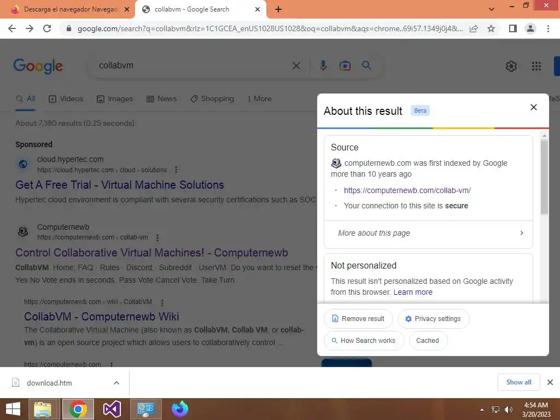Open Windows Start menu
The width and height of the screenshot is (560, 420).
pos(13,409)
